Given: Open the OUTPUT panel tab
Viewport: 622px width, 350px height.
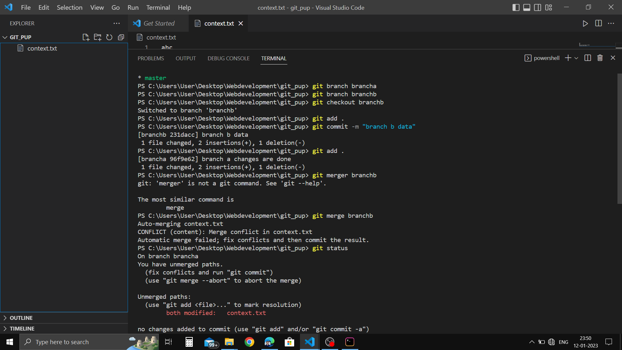Looking at the screenshot, I should pyautogui.click(x=186, y=58).
